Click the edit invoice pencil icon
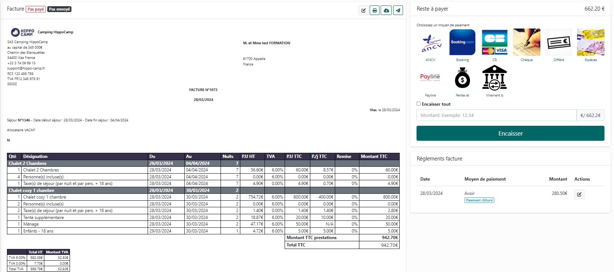The width and height of the screenshot is (614, 272). click(363, 10)
